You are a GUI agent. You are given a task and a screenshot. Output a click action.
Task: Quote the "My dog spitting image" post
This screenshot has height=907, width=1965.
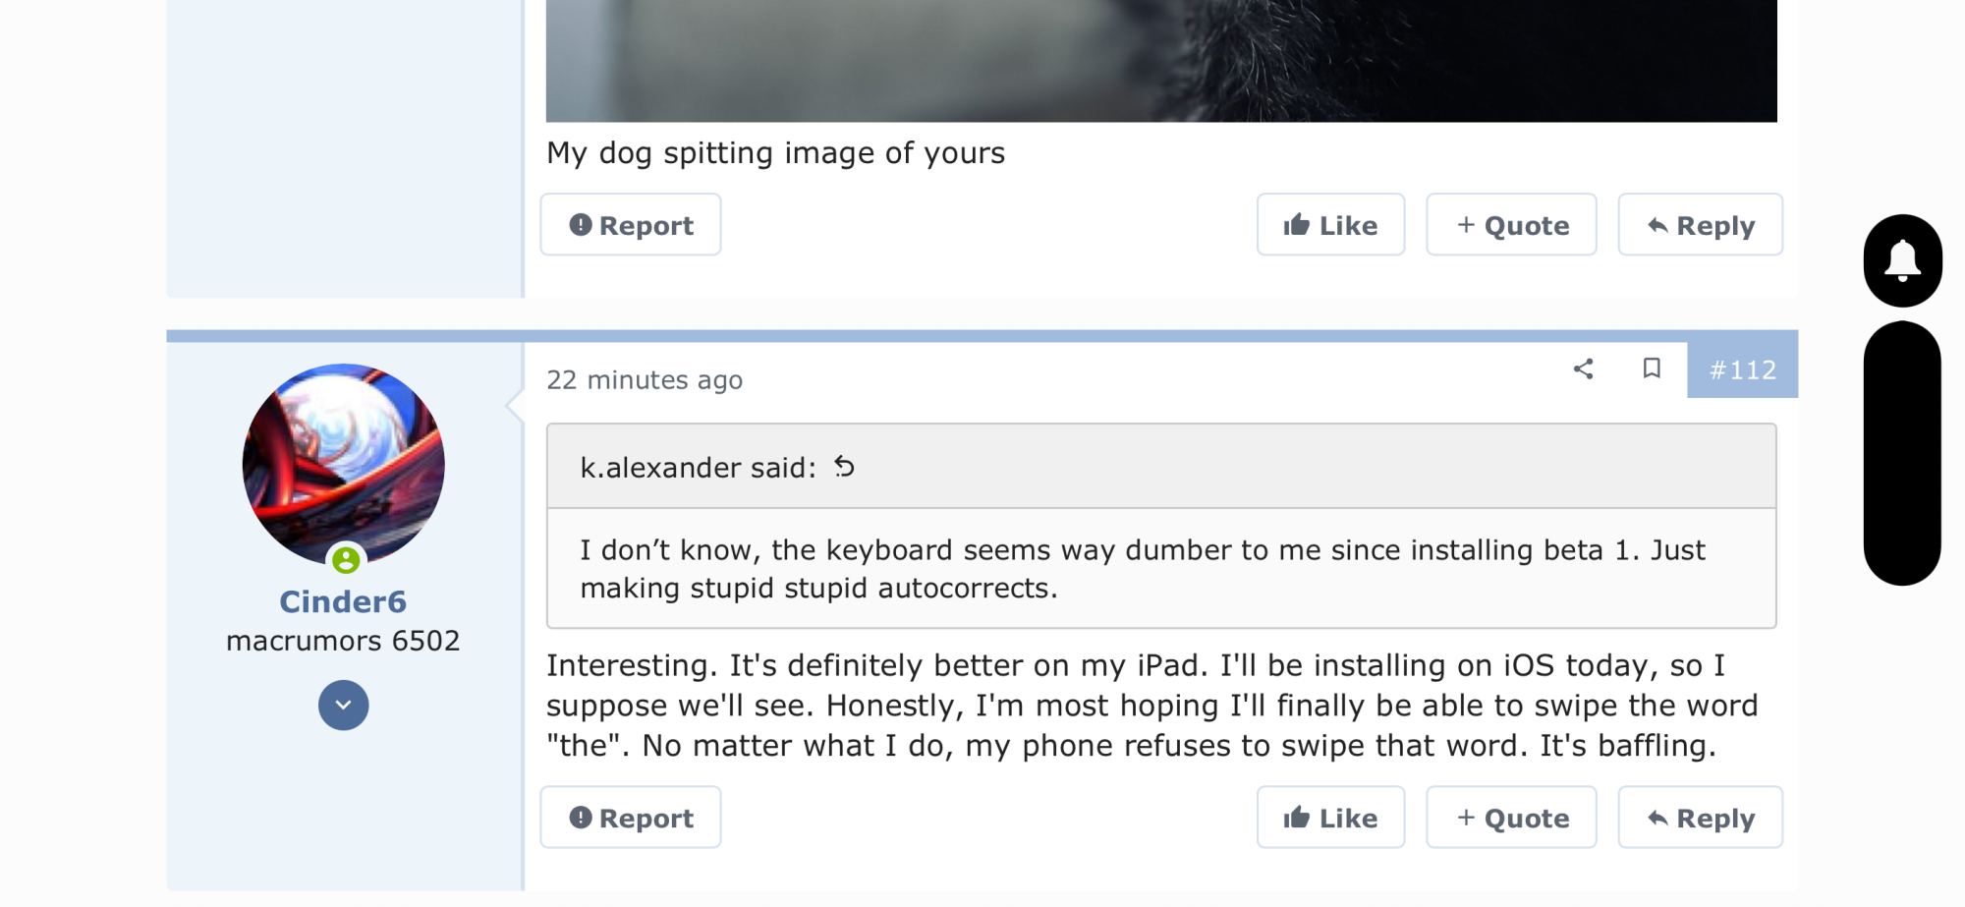[1511, 225]
